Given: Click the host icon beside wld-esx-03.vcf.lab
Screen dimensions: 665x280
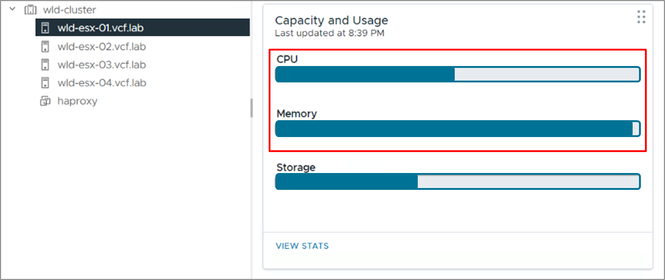Looking at the screenshot, I should pyautogui.click(x=45, y=65).
